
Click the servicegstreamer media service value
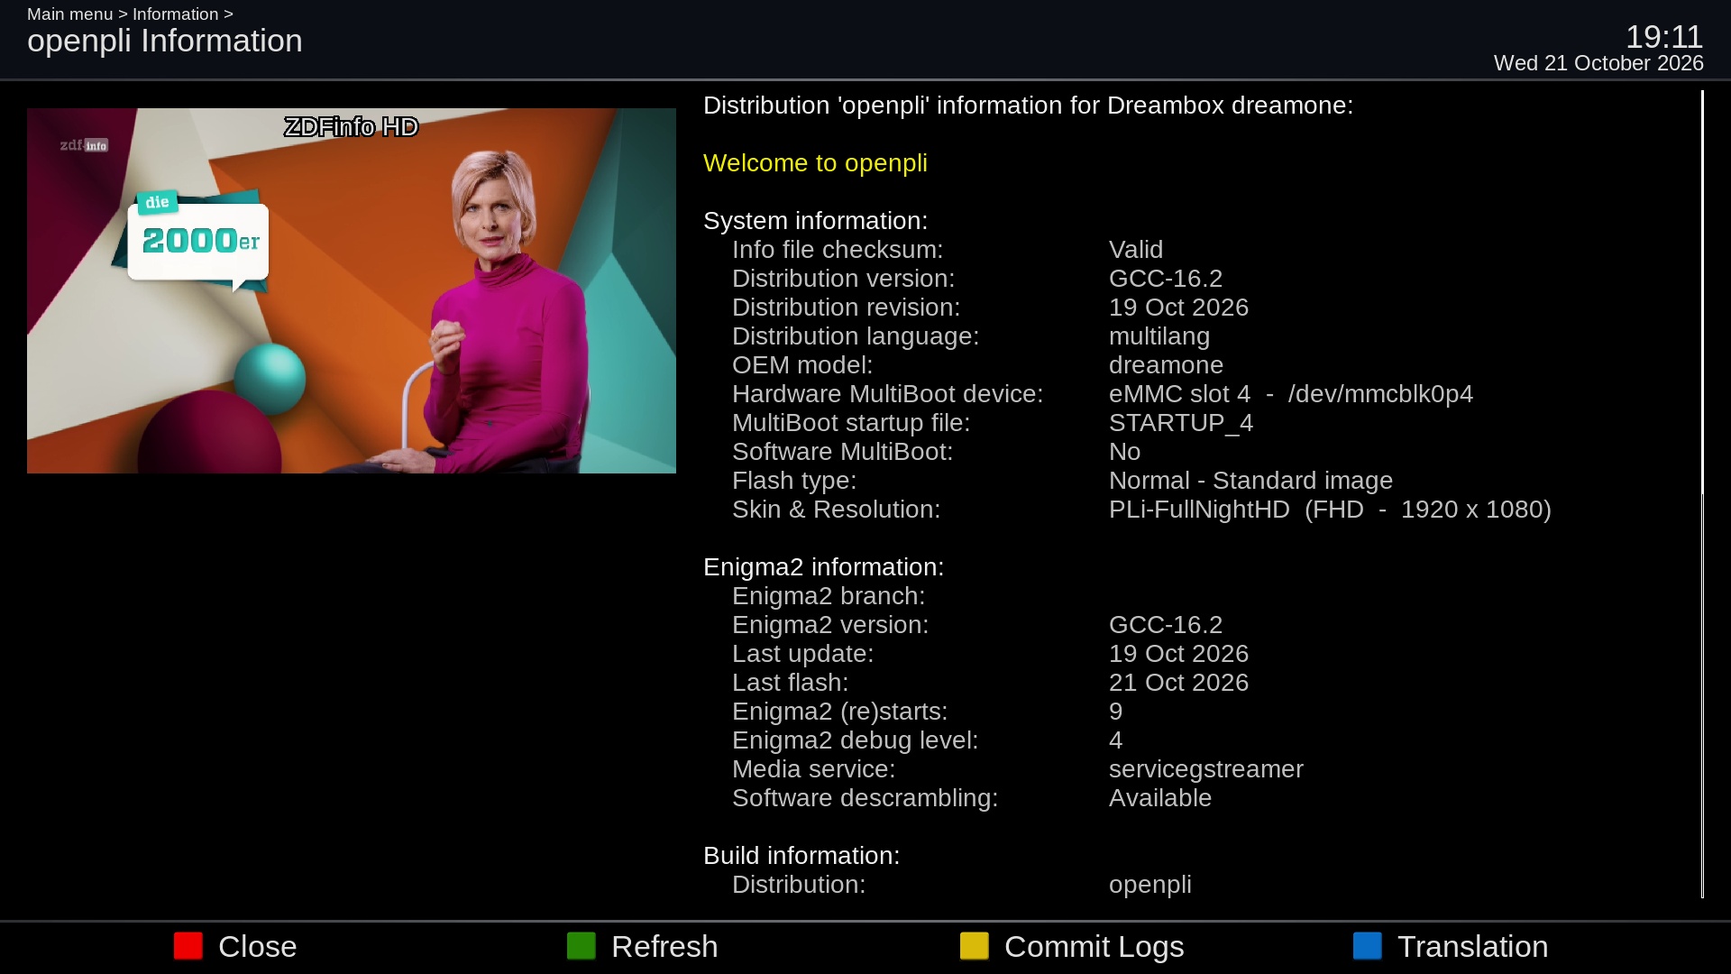(x=1206, y=769)
